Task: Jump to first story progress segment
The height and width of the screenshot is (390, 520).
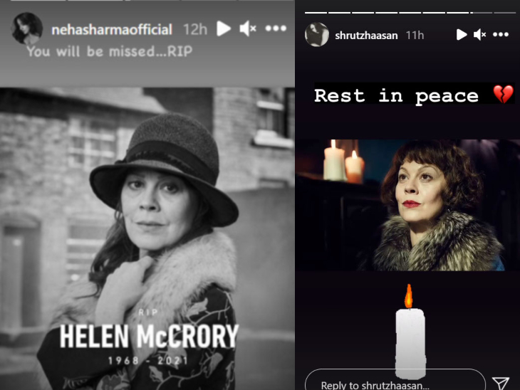Action: [316, 13]
